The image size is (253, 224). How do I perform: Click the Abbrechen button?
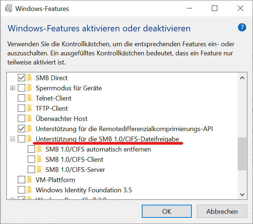[222, 211]
